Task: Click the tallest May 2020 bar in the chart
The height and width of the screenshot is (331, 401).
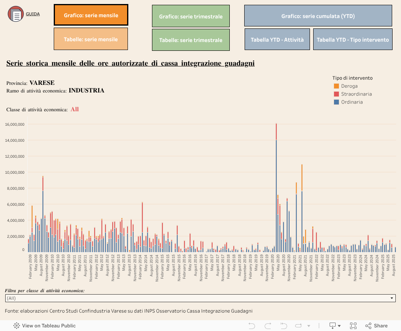Action: [275, 188]
